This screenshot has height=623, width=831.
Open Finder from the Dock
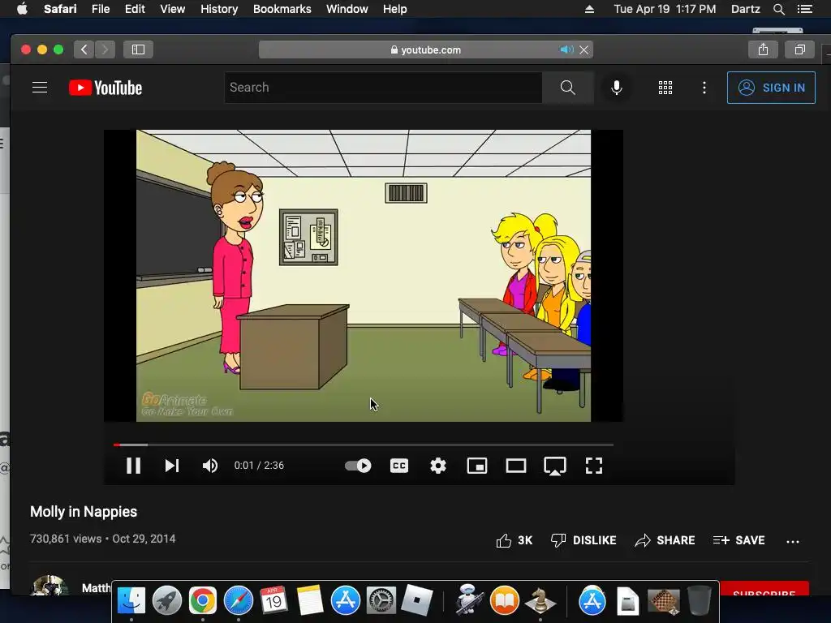point(131,601)
